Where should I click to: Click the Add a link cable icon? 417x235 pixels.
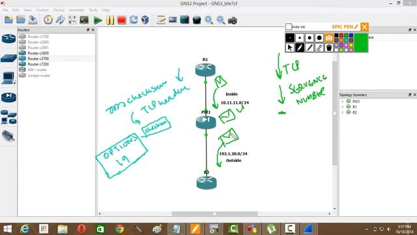(x=8, y=136)
